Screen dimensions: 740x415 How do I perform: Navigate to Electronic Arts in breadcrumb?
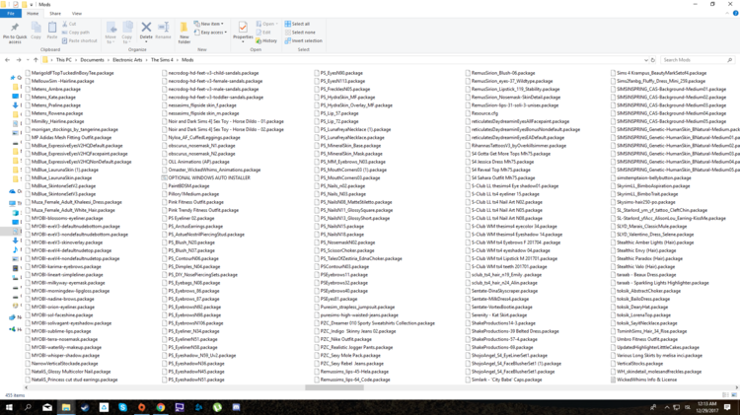point(127,60)
